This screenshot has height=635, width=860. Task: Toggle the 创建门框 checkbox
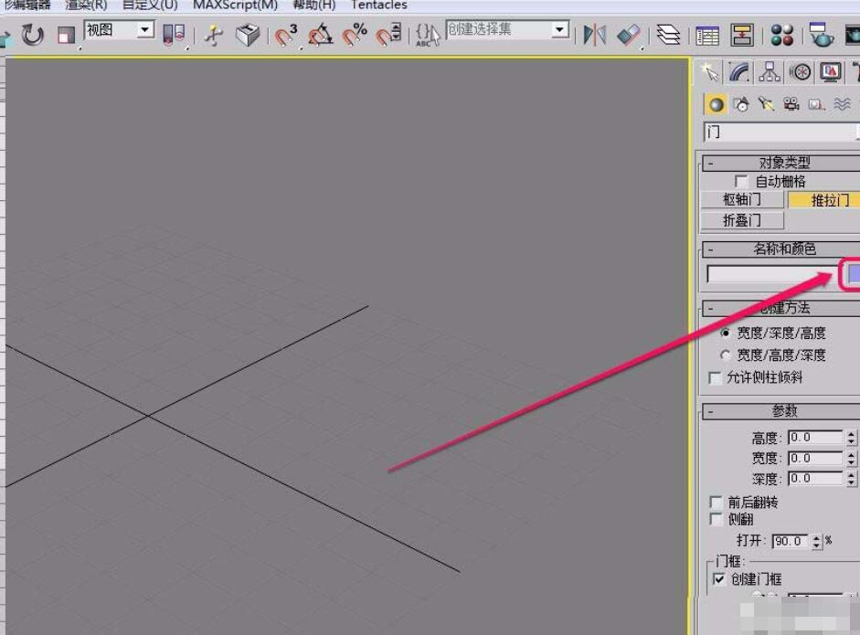click(x=718, y=578)
